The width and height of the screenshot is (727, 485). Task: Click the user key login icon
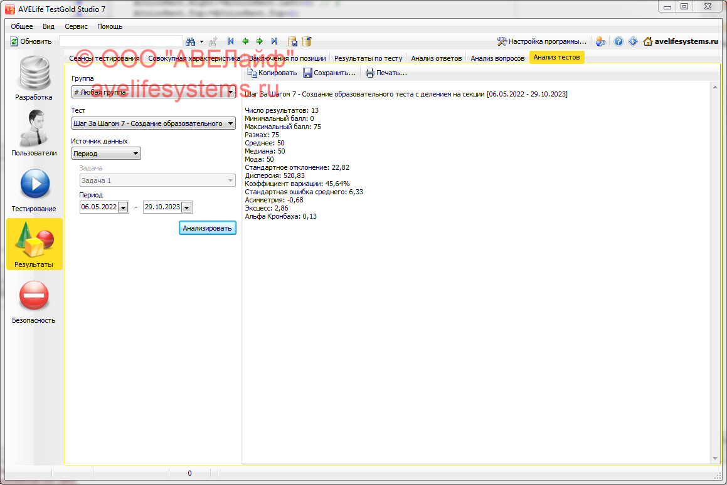[600, 41]
